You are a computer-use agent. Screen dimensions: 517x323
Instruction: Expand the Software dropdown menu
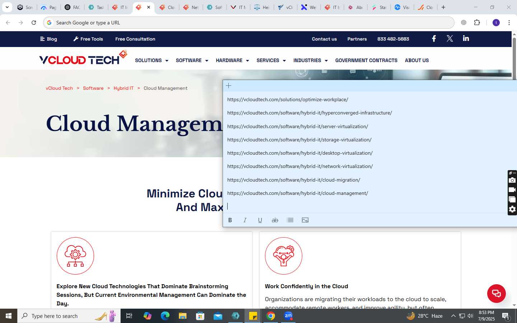pos(192,60)
